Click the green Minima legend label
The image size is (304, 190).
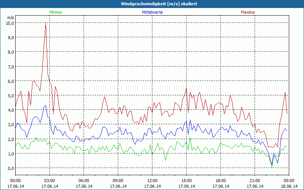(55, 12)
